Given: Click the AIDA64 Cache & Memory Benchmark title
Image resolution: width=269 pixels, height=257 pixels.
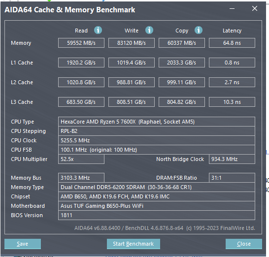Looking at the screenshot, I should (x=70, y=10).
